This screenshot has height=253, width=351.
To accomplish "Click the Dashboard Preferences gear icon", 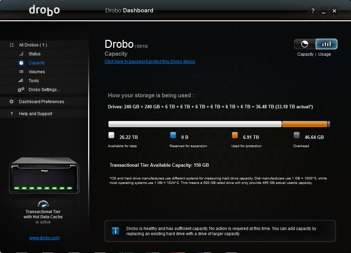I will pyautogui.click(x=11, y=102).
